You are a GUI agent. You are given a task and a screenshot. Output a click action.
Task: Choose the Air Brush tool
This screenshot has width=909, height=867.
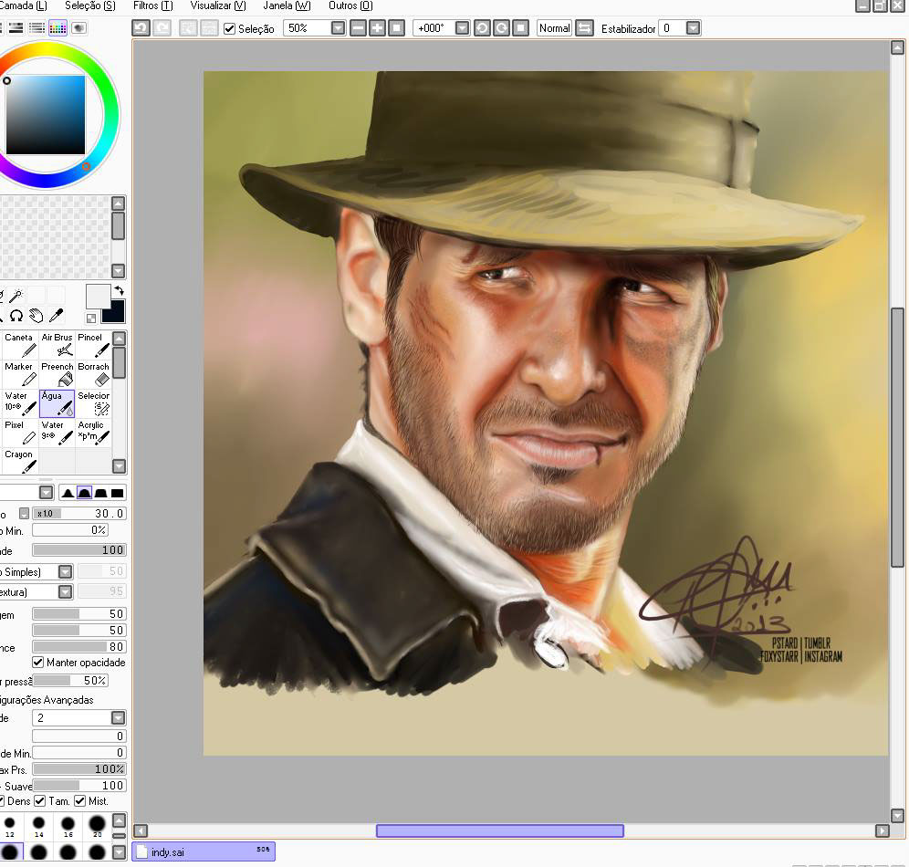[x=57, y=344]
